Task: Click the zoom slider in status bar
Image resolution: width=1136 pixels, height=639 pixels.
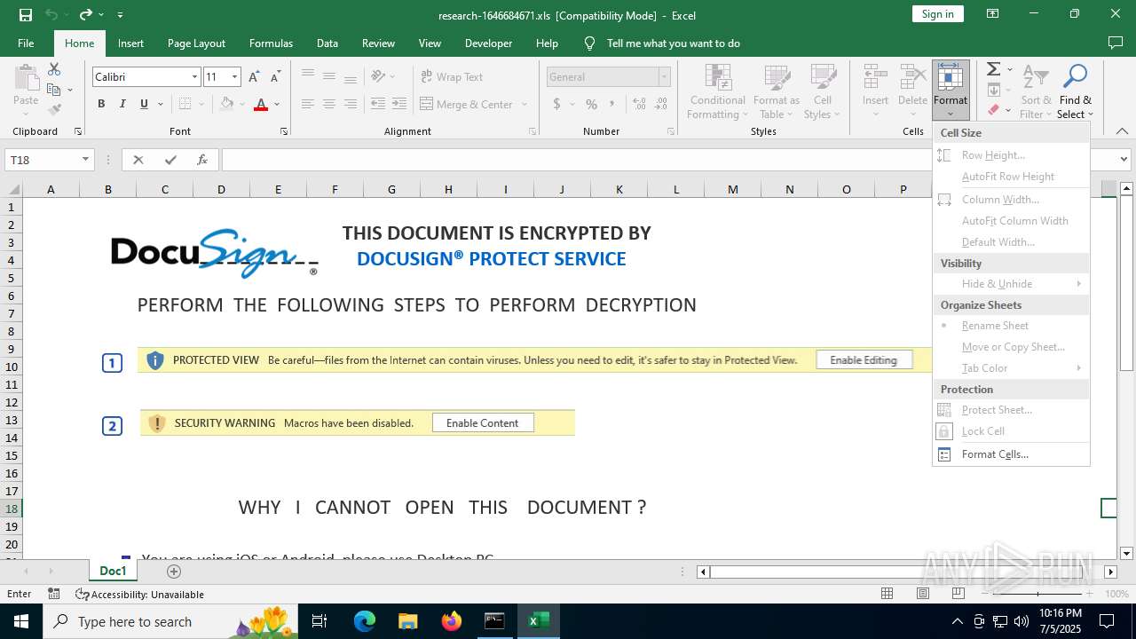Action: tap(1037, 594)
